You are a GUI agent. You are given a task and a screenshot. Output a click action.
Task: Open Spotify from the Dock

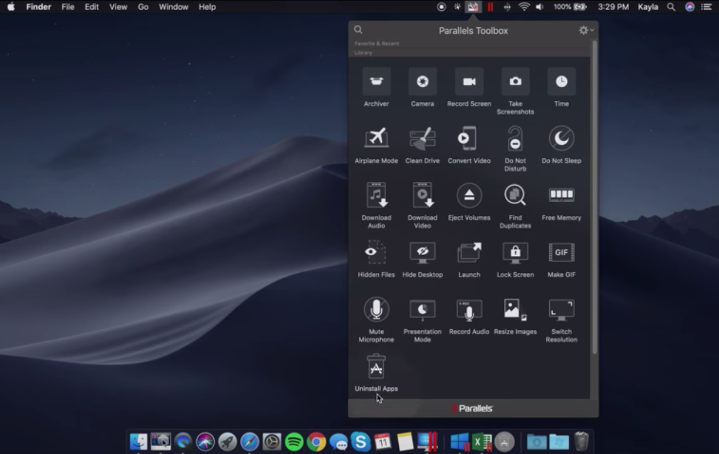coord(294,441)
